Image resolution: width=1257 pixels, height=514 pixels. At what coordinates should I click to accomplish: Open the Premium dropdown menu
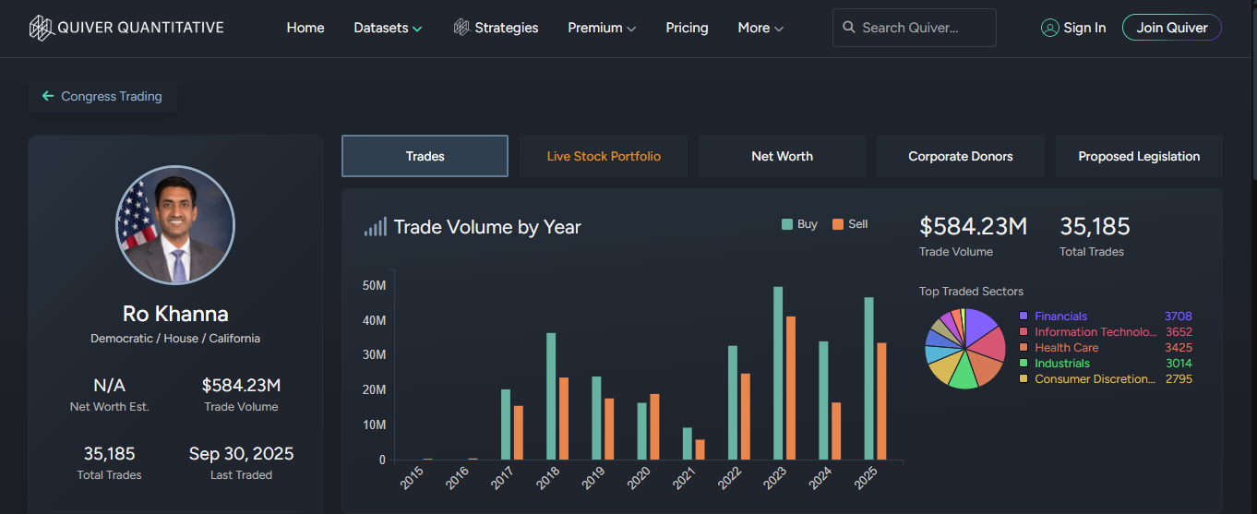point(602,28)
